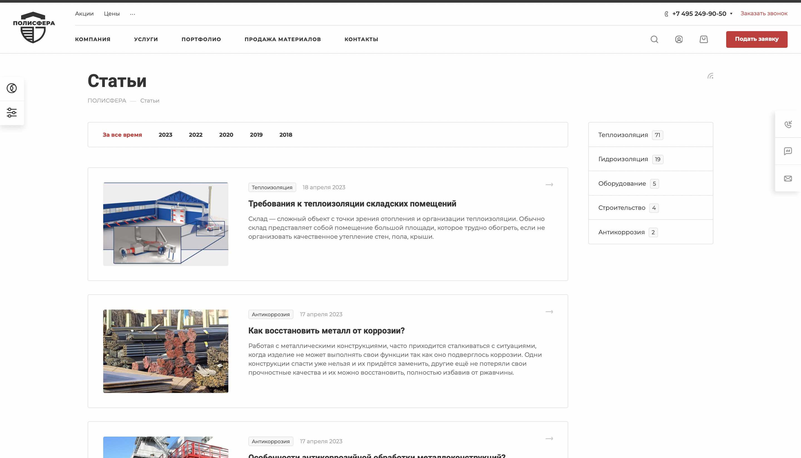The width and height of the screenshot is (801, 458).
Task: Open the site search icon
Action: (654, 39)
